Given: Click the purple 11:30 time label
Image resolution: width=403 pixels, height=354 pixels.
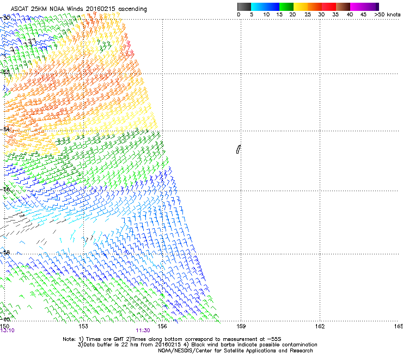Looking at the screenshot, I should click(143, 331).
